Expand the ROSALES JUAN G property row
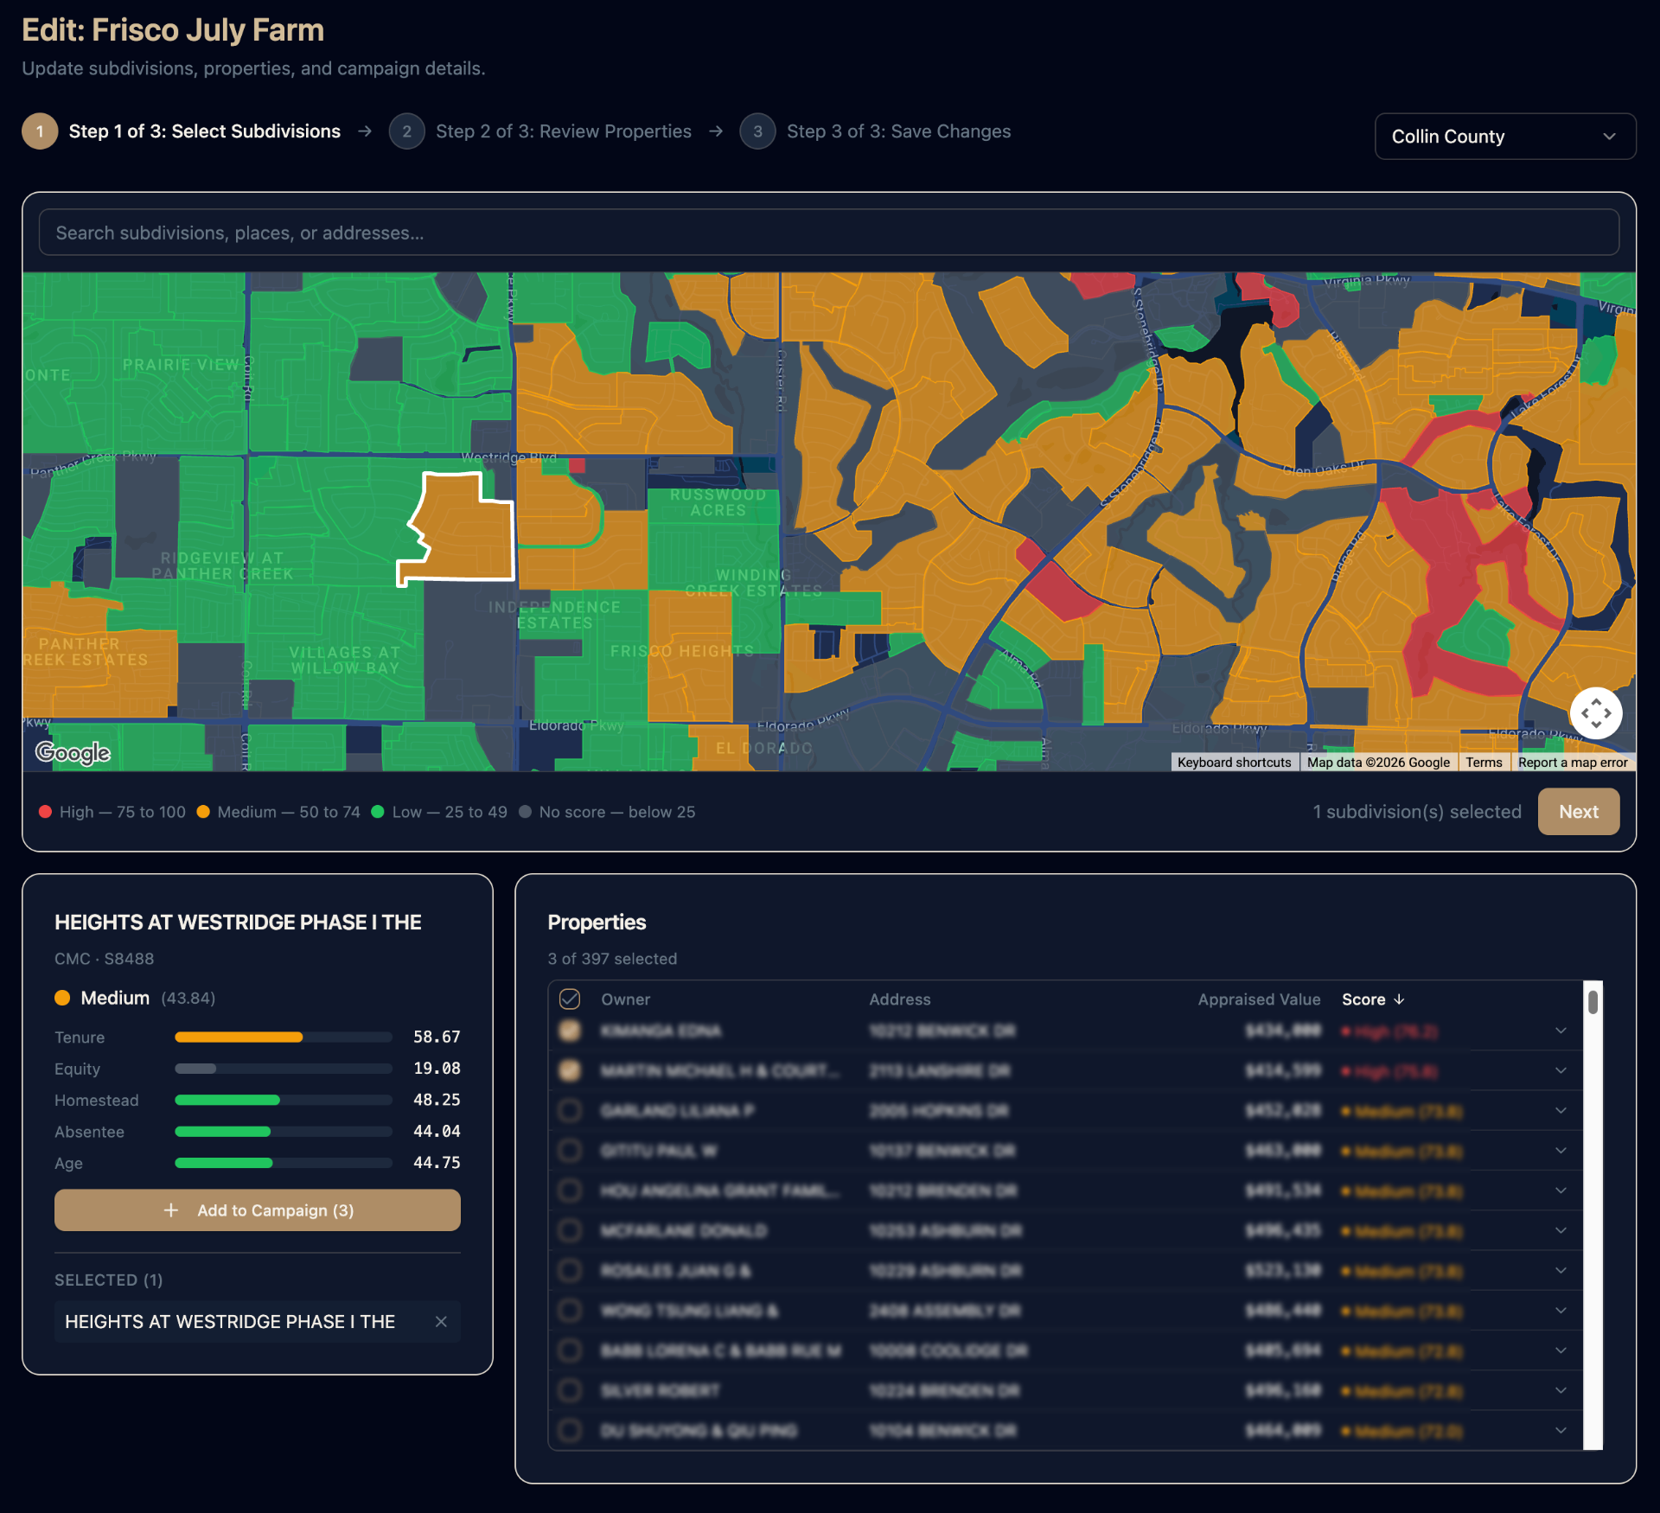 [x=1561, y=1271]
